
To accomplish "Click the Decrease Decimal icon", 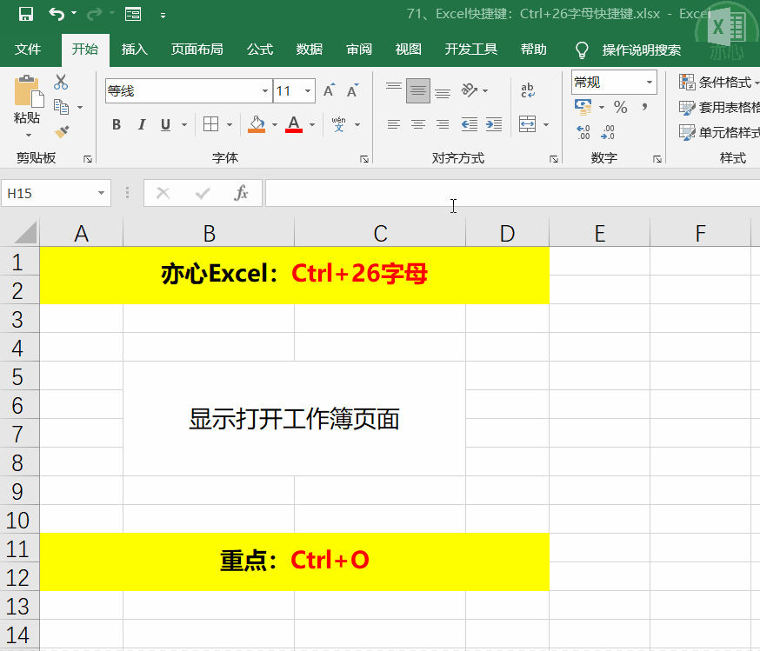I will (607, 132).
